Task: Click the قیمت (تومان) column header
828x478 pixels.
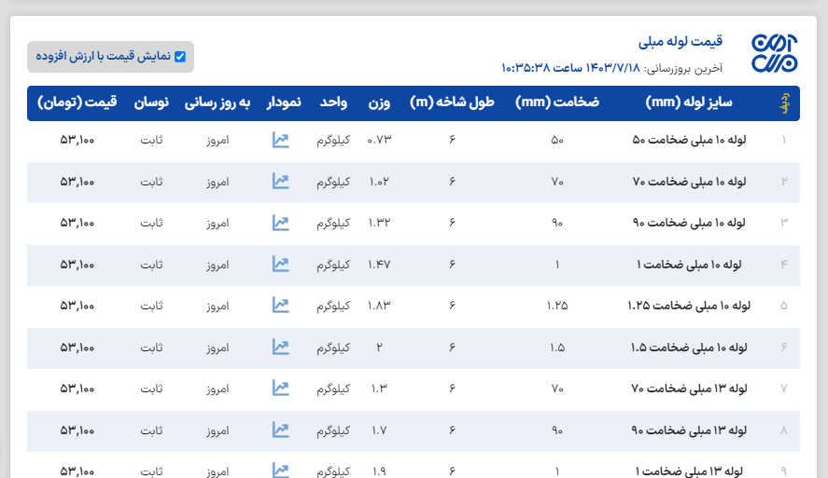Action: tap(77, 102)
